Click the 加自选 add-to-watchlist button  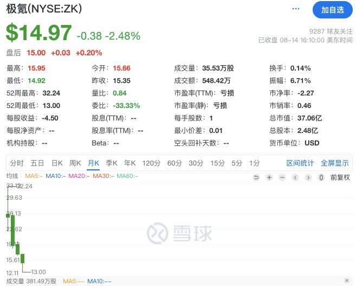[x=332, y=10]
